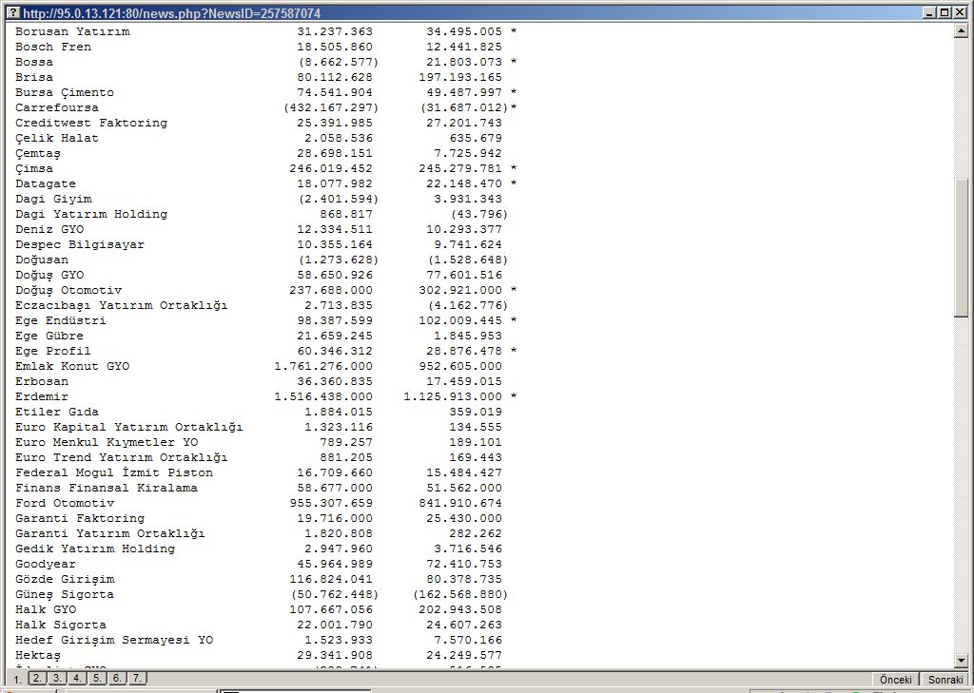Select the Dagi Giyim company name
The height and width of the screenshot is (693, 974).
[x=53, y=199]
